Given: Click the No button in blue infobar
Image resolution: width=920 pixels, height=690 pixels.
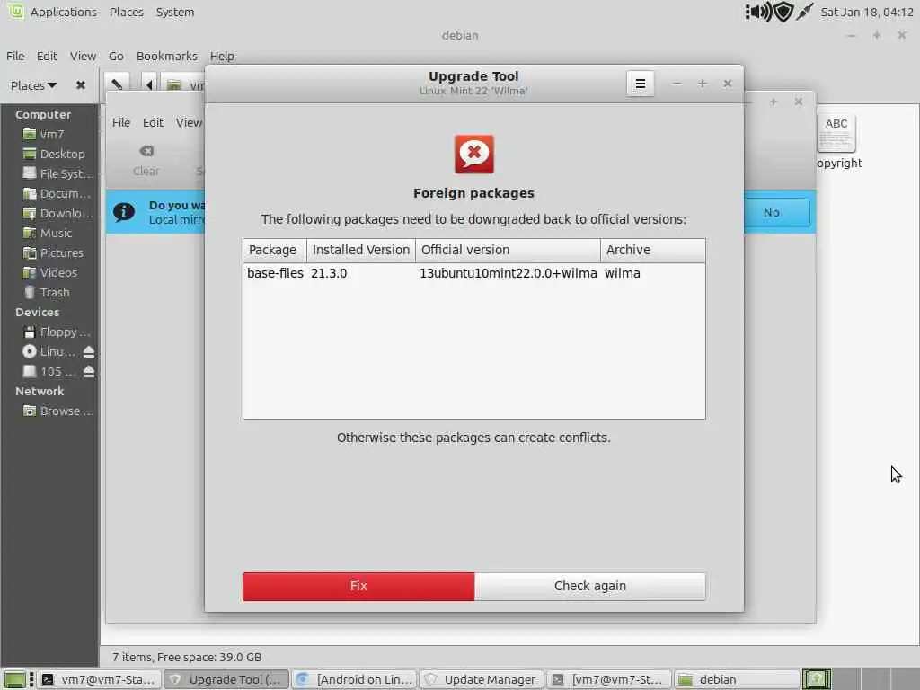Looking at the screenshot, I should pyautogui.click(x=772, y=212).
